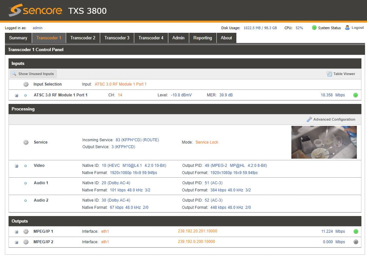Expand the Video row details
This screenshot has width=367, height=257.
pos(17,166)
